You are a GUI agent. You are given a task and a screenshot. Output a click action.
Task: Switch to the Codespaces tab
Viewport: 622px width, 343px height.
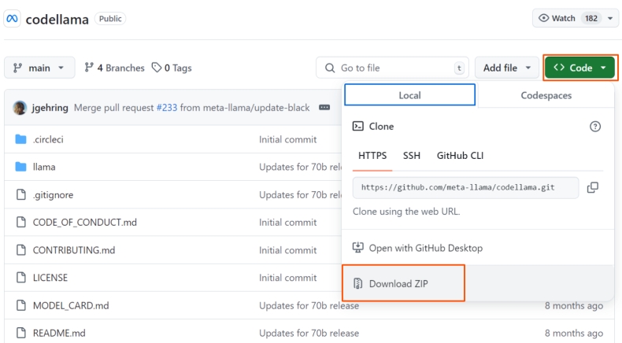(x=546, y=95)
